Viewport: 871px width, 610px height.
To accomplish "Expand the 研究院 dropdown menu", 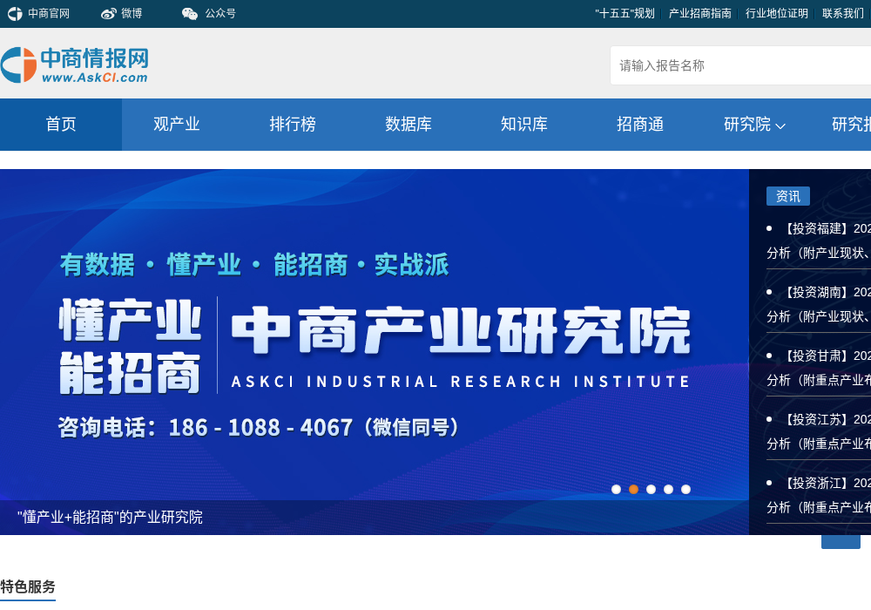I will click(x=754, y=124).
